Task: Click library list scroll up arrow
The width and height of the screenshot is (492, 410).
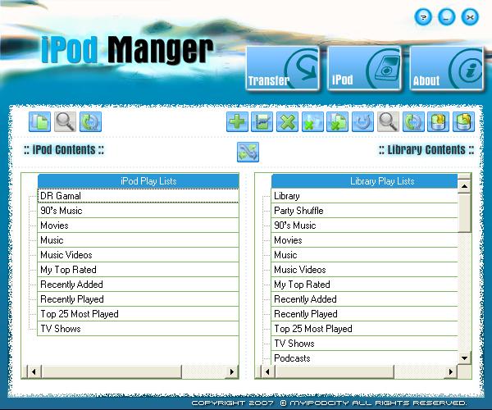Action: click(x=464, y=186)
